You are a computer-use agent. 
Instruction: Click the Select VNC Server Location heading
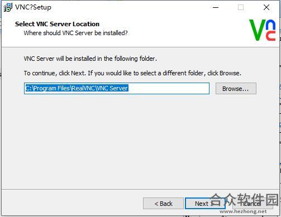coord(57,24)
